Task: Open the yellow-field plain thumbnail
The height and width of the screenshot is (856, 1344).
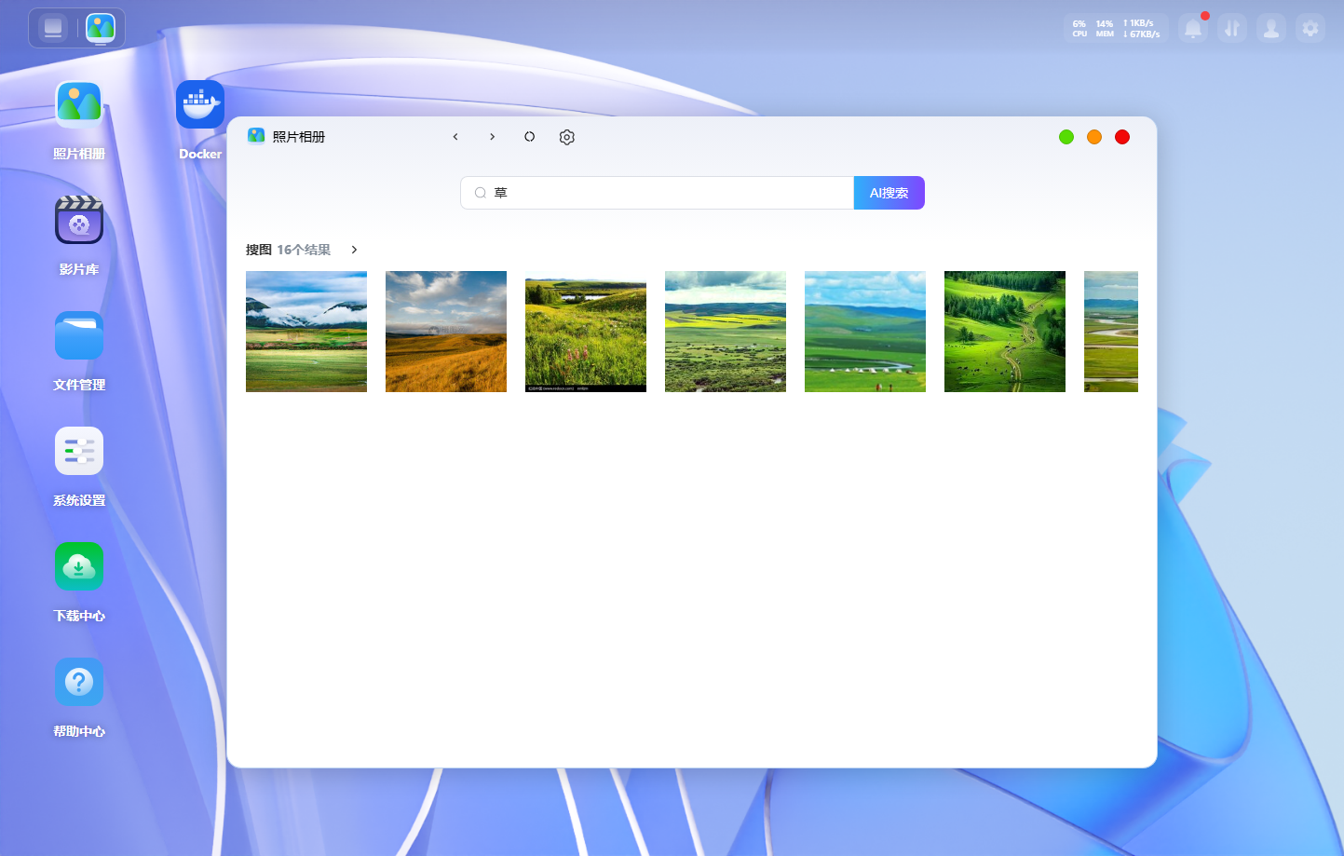Action: (726, 332)
